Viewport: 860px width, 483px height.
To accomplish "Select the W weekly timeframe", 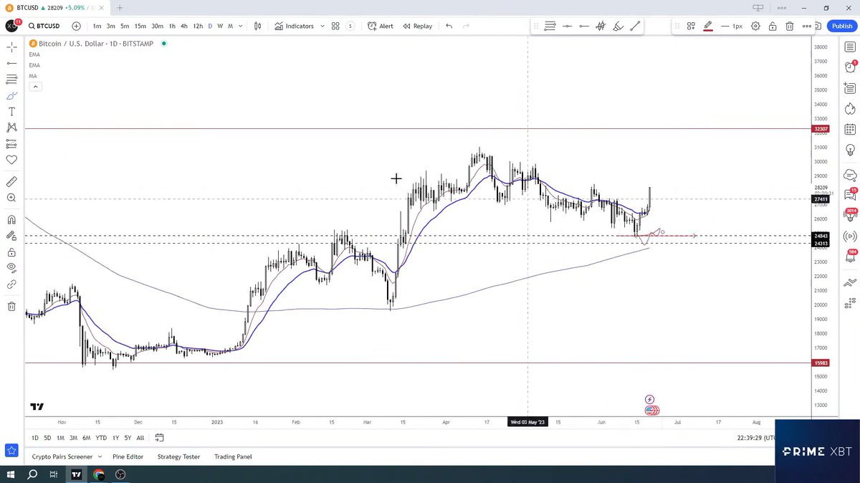I will click(x=220, y=26).
